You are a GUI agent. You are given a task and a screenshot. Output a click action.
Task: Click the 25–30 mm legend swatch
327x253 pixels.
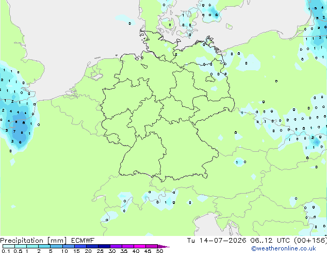tap(104, 246)
